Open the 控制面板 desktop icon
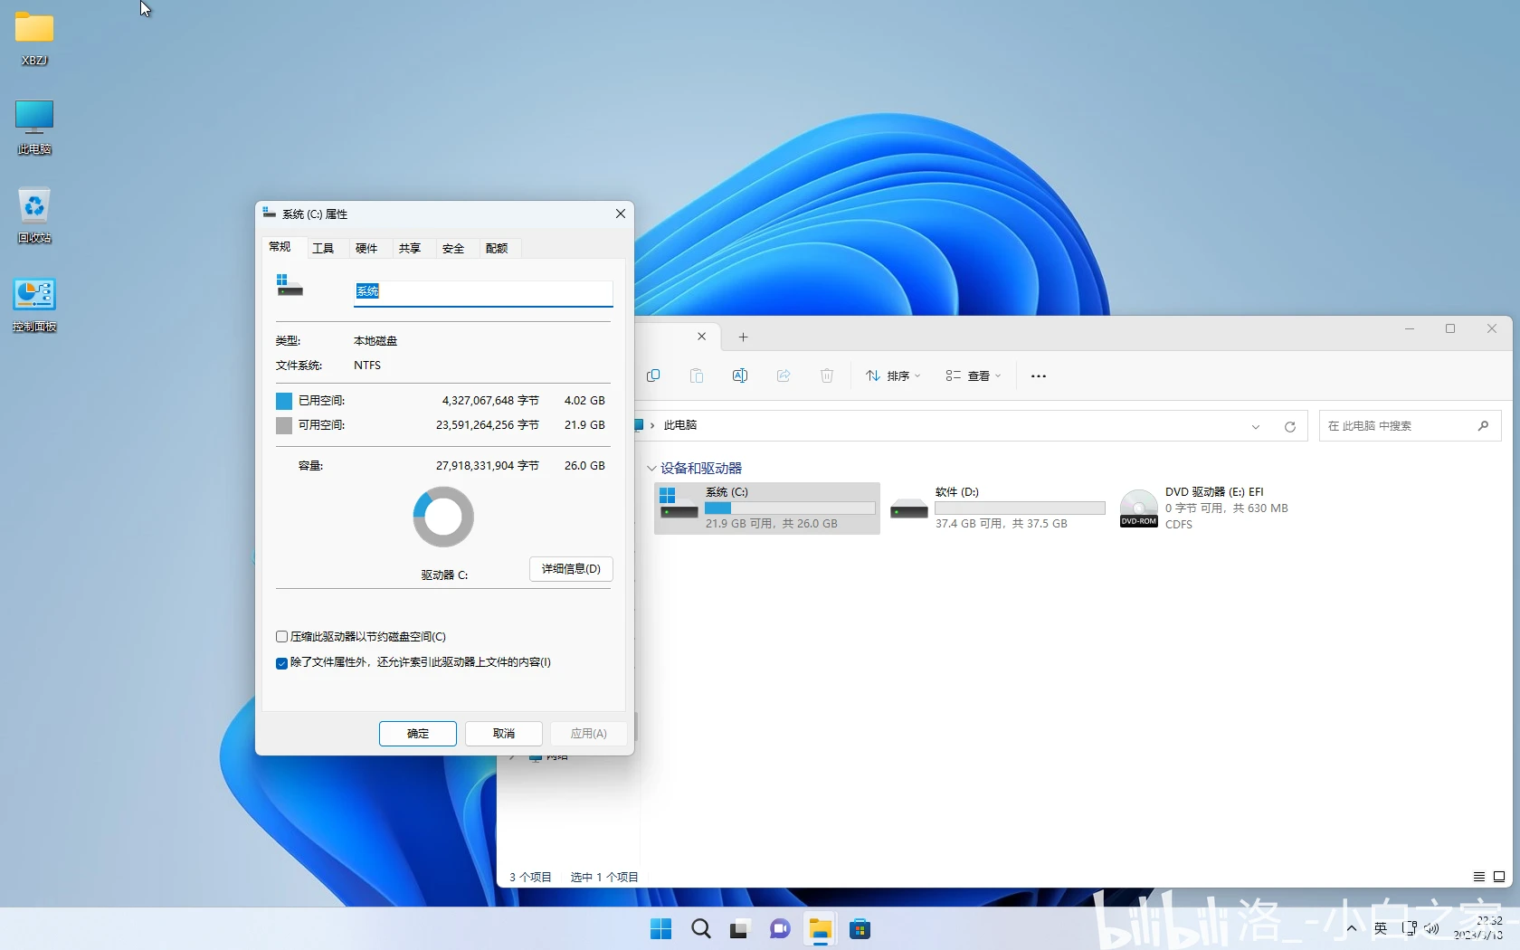1520x950 pixels. 34,304
